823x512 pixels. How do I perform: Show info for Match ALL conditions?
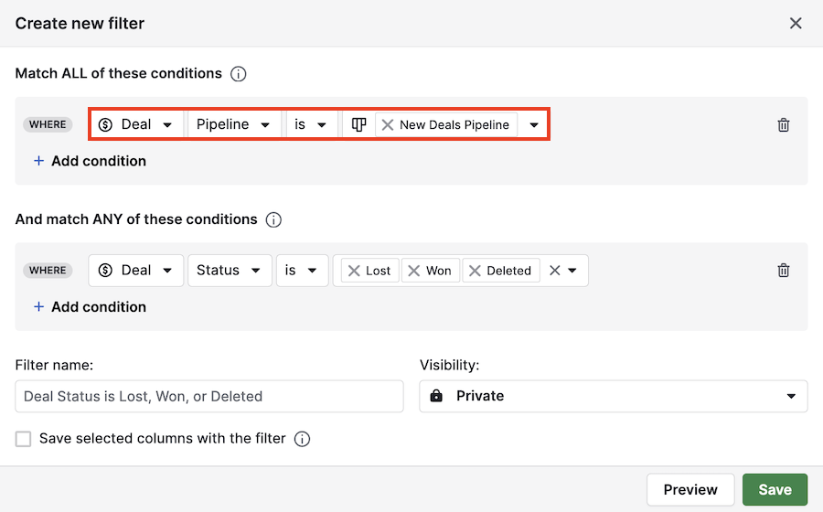pyautogui.click(x=239, y=74)
